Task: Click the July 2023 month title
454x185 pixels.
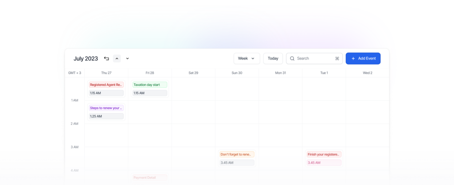Action: coord(86,59)
